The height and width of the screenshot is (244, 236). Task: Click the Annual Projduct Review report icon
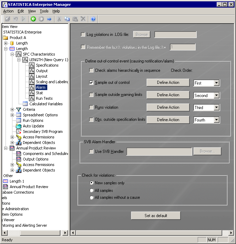[12, 148]
